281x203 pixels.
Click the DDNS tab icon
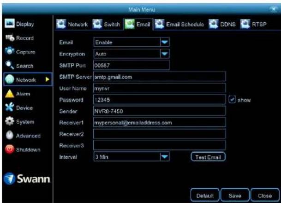(x=214, y=24)
